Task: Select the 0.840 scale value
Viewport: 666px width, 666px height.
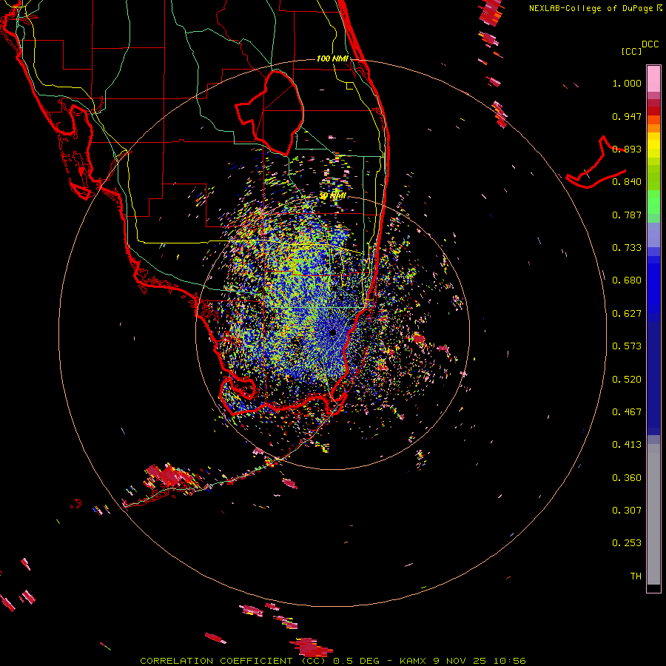Action: (627, 182)
